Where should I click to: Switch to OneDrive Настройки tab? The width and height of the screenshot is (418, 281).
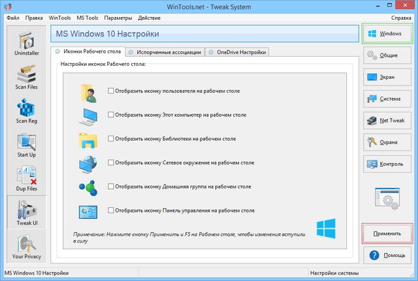point(236,52)
